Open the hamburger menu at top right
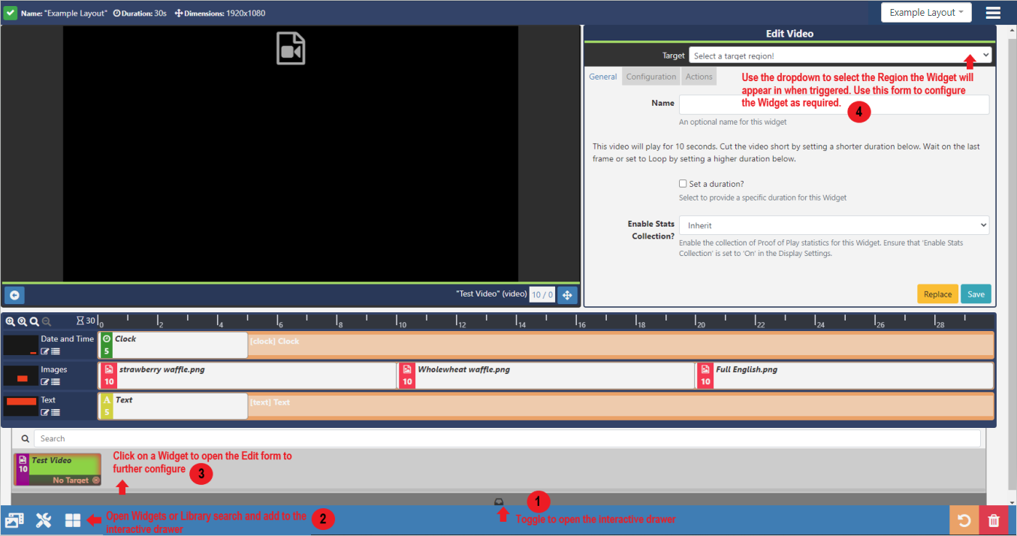The width and height of the screenshot is (1017, 536). (x=993, y=13)
